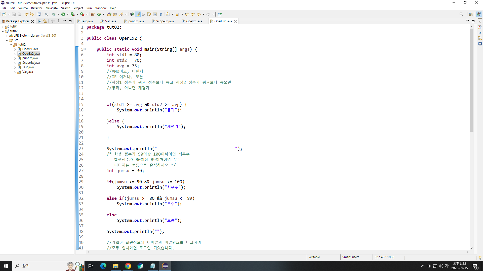Click the Open Type icon
Screen dimensions: 483x271
[x=109, y=14]
